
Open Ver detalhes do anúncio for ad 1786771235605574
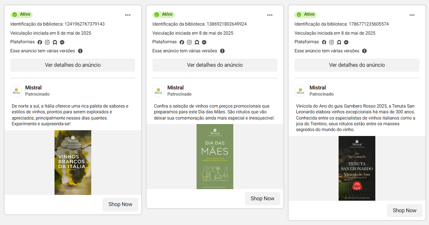(x=357, y=65)
